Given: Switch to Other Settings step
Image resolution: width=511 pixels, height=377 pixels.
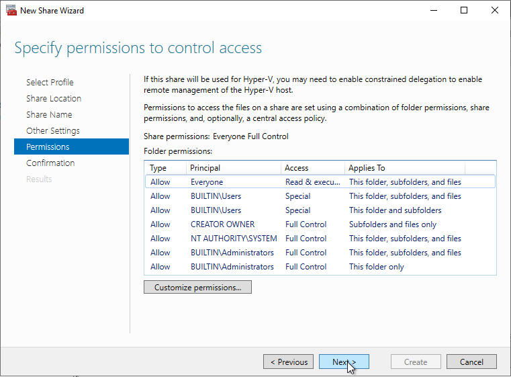Looking at the screenshot, I should tap(53, 130).
